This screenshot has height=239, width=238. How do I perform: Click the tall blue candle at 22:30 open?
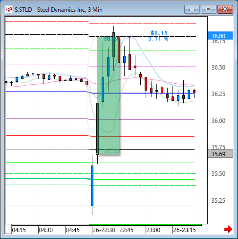(x=92, y=186)
